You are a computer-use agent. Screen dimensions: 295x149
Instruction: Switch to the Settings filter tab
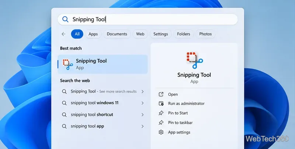click(x=161, y=34)
